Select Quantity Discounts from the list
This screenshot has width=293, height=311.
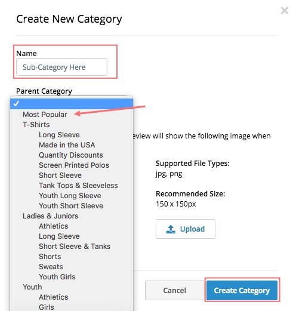(72, 155)
